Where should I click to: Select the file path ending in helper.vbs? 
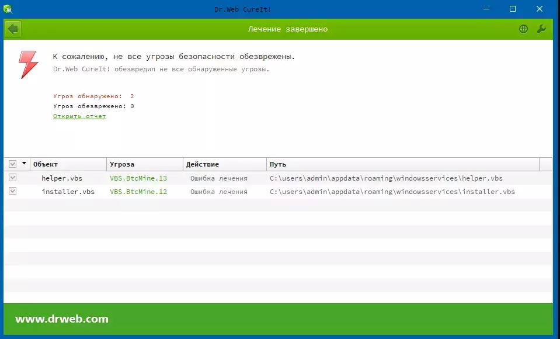coord(386,178)
